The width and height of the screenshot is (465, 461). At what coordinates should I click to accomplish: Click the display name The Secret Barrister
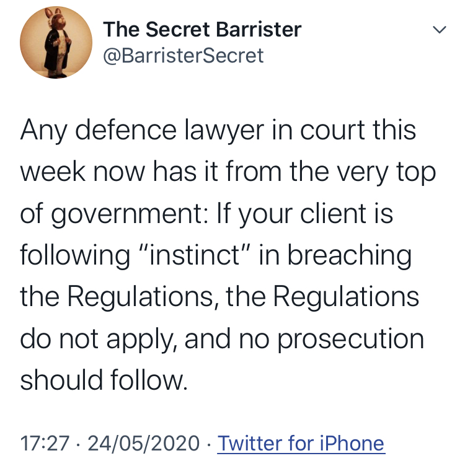tap(202, 29)
